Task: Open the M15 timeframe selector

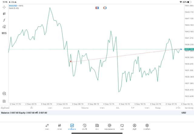Action: point(4,33)
